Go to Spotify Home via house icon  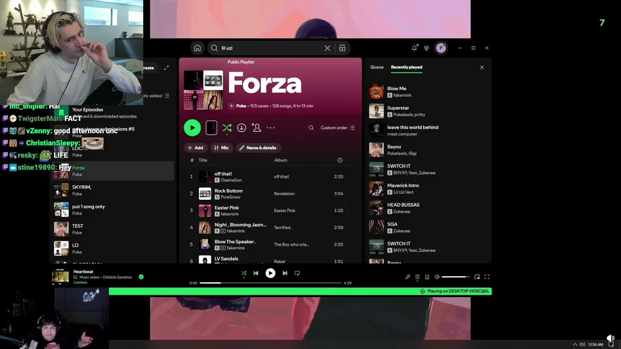point(197,48)
